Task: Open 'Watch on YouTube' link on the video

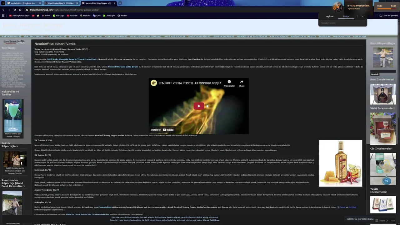Action: [x=162, y=130]
